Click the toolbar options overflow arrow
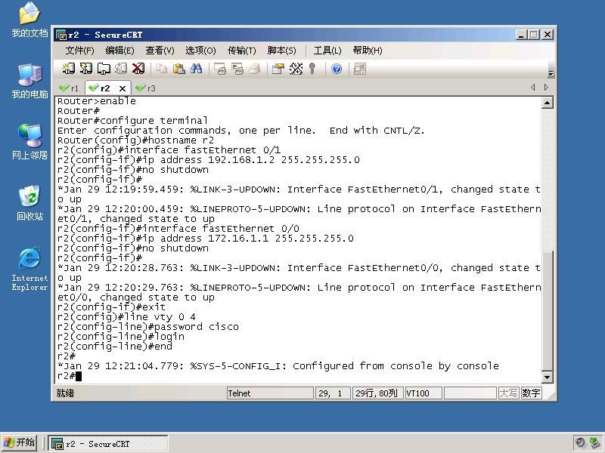Screen dimensions: 605x453 tap(551, 73)
